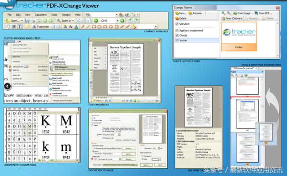Select the Rectangle drawing tool

point(94,27)
